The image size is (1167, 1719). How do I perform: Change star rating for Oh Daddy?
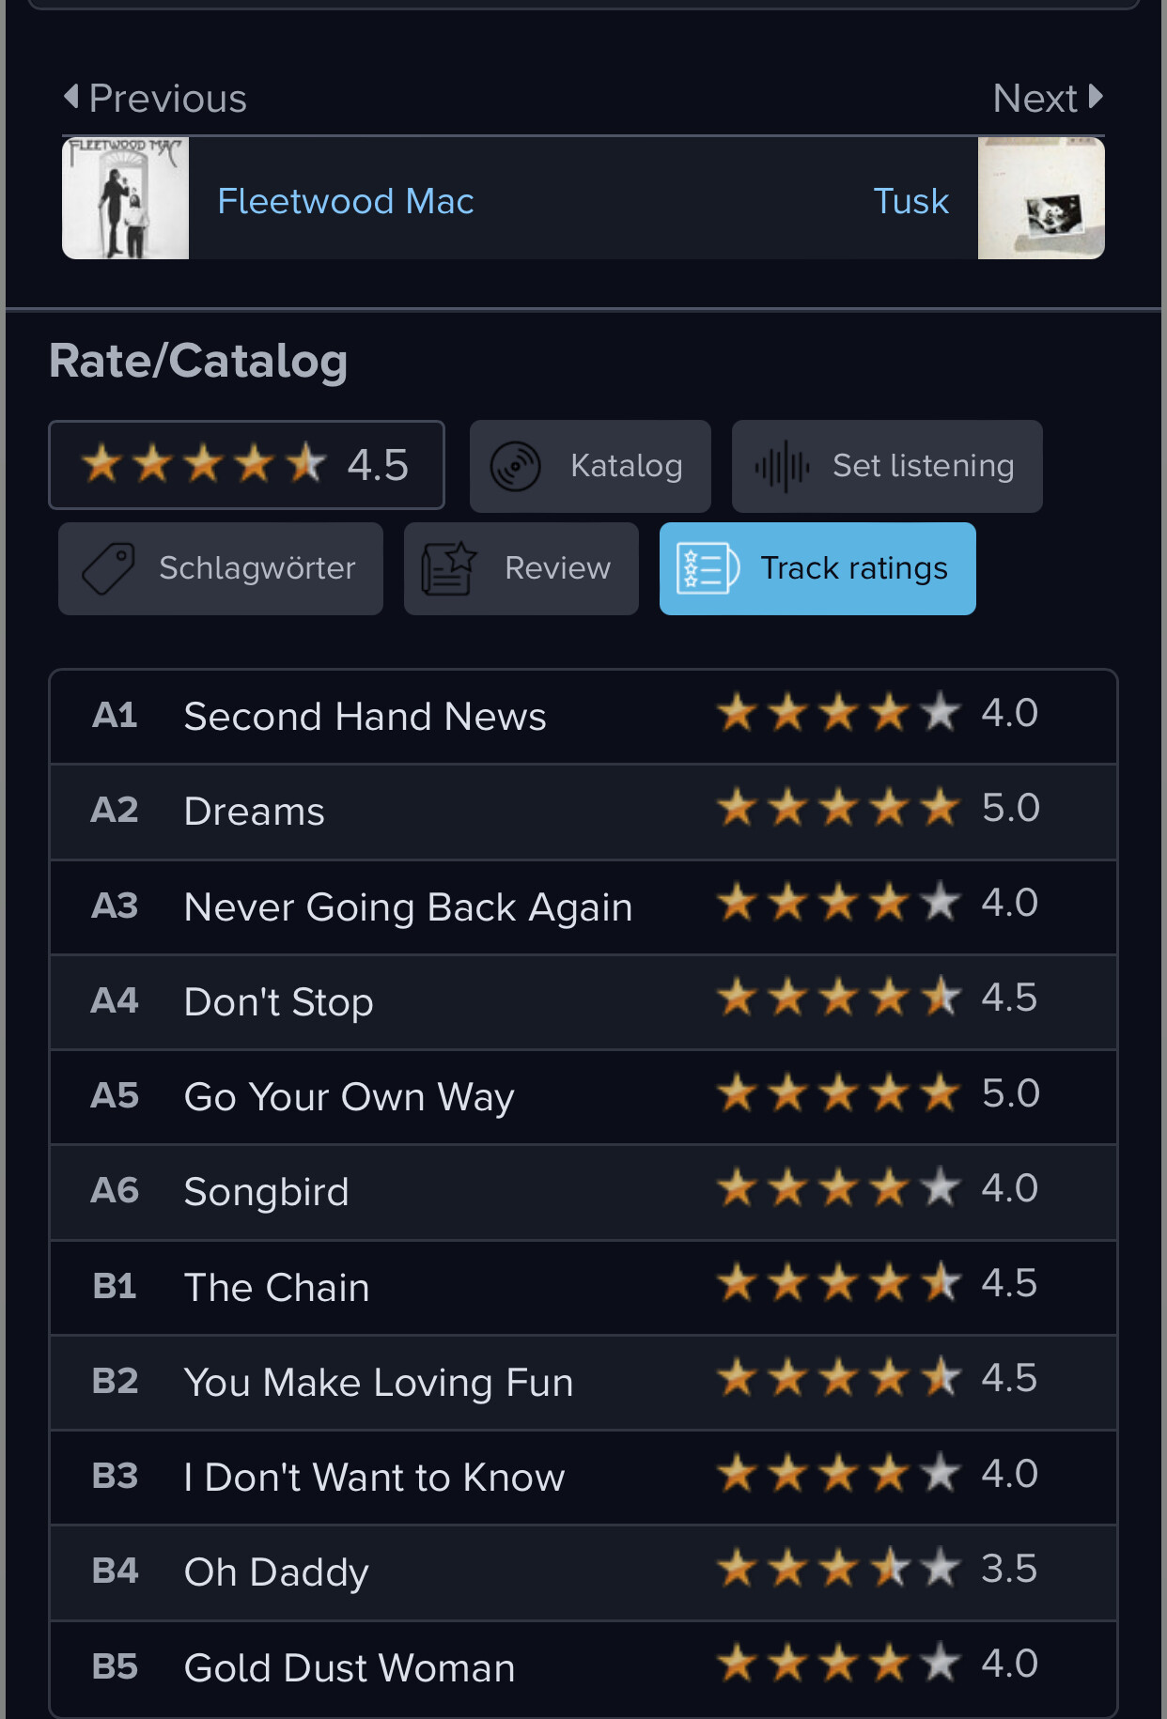pos(838,1569)
